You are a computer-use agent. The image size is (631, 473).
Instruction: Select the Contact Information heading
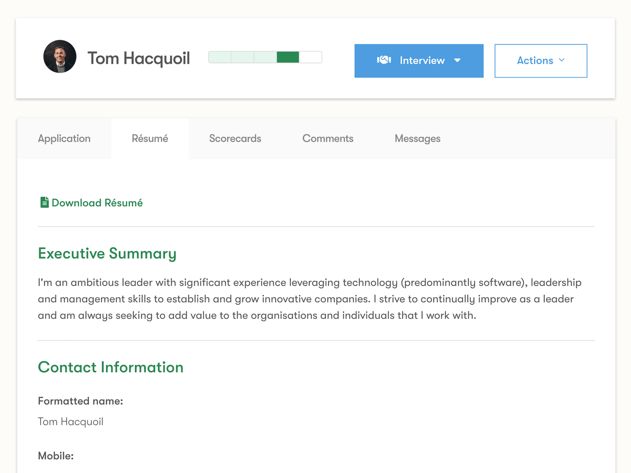pyautogui.click(x=110, y=367)
